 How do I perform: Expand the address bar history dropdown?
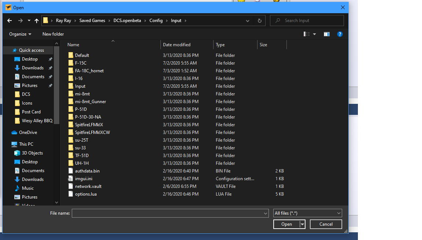tap(248, 21)
